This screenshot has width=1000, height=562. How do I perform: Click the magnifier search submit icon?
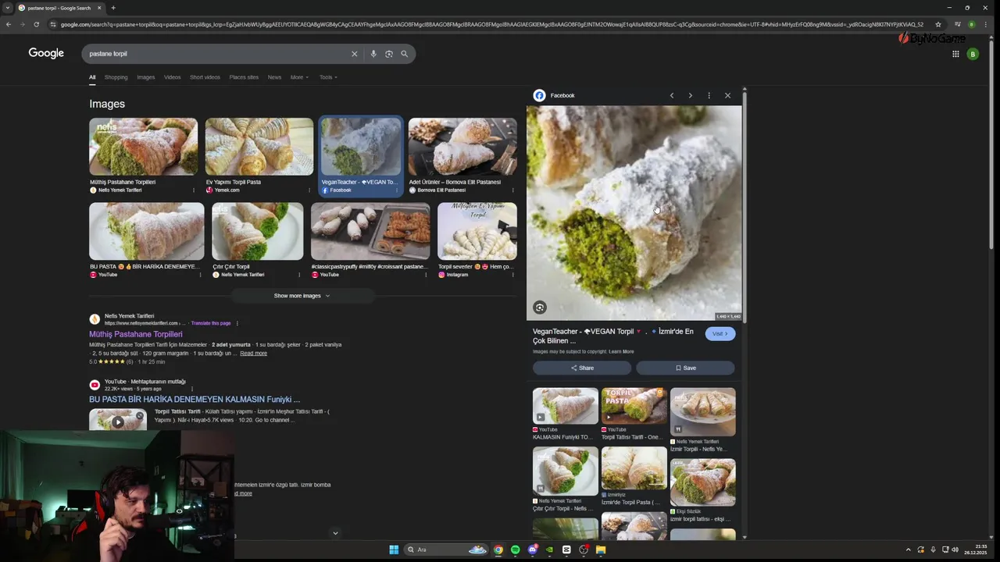pos(405,54)
